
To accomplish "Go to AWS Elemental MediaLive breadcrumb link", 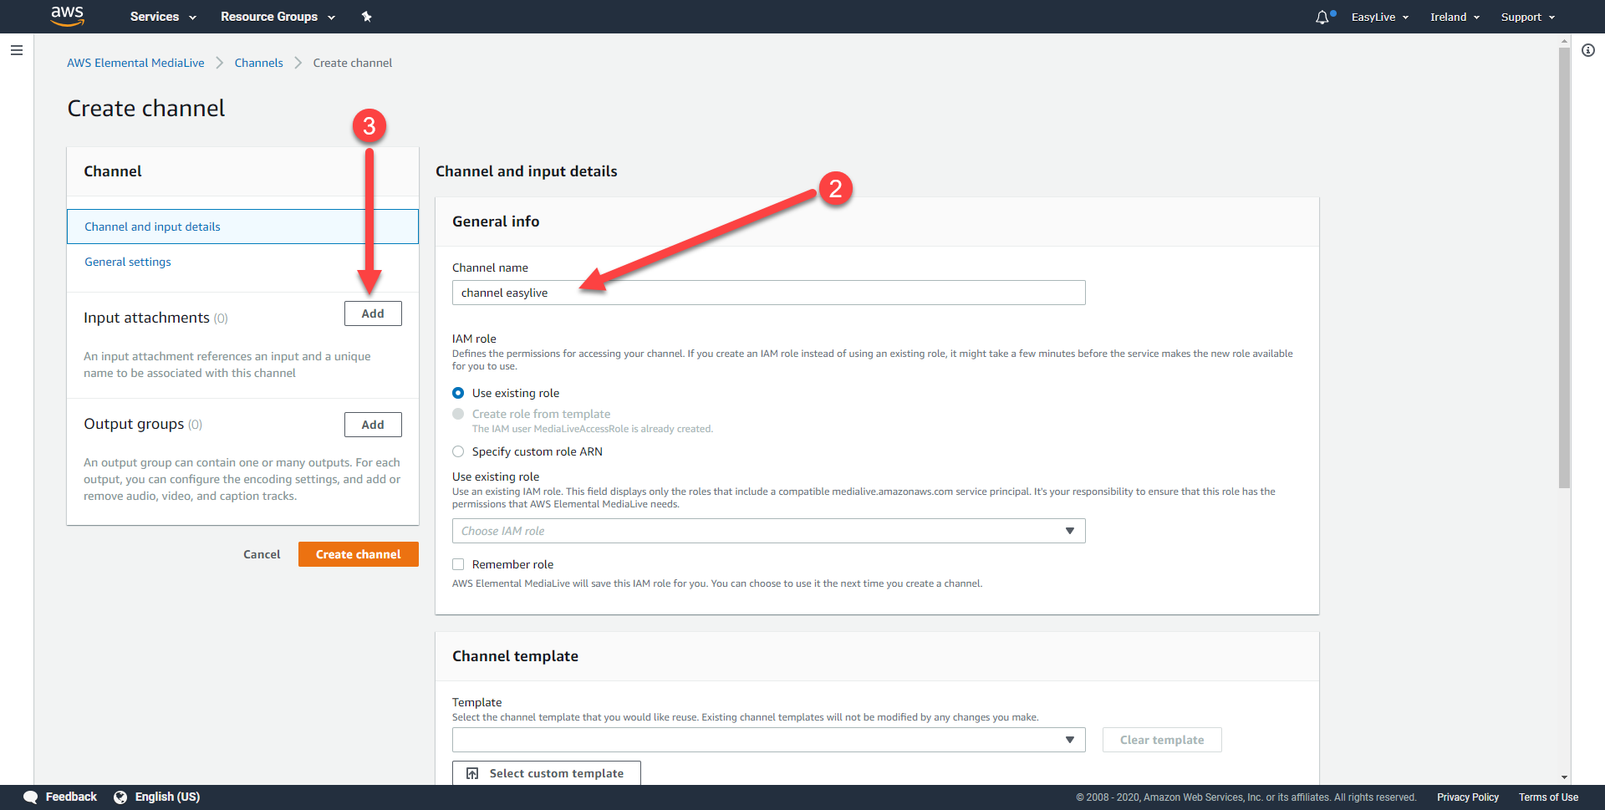I will [x=135, y=63].
